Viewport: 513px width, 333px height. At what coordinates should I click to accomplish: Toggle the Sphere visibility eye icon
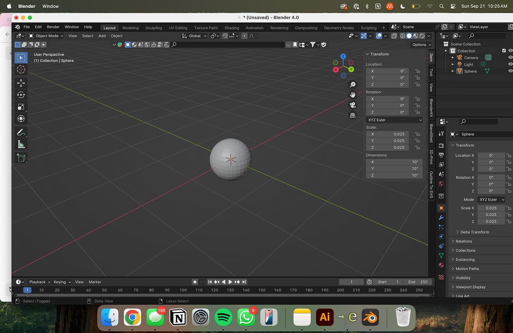[x=510, y=71]
